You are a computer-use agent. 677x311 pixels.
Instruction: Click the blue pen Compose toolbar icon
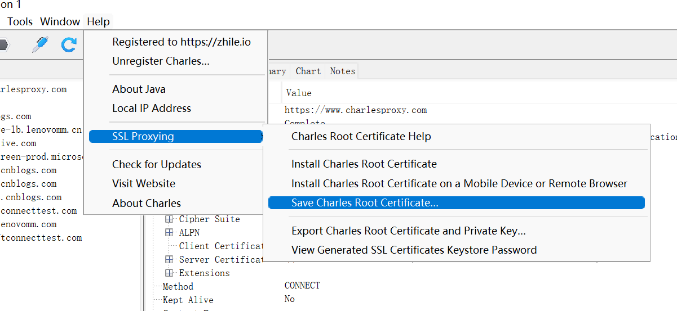[39, 45]
